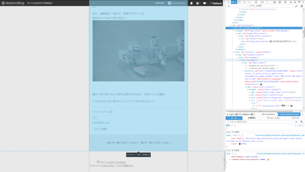Click the filter icon beside overridden font-family

tap(260, 157)
